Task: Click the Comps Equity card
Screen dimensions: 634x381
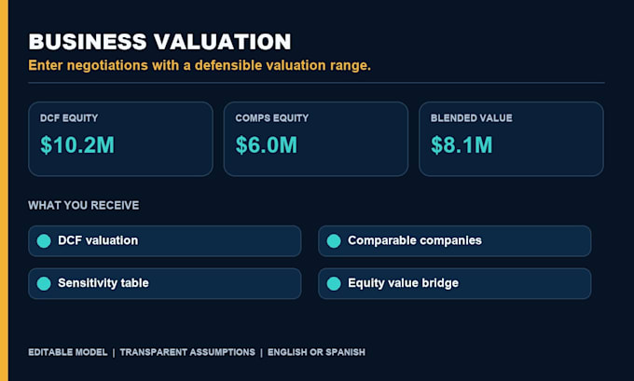Action: 316,139
